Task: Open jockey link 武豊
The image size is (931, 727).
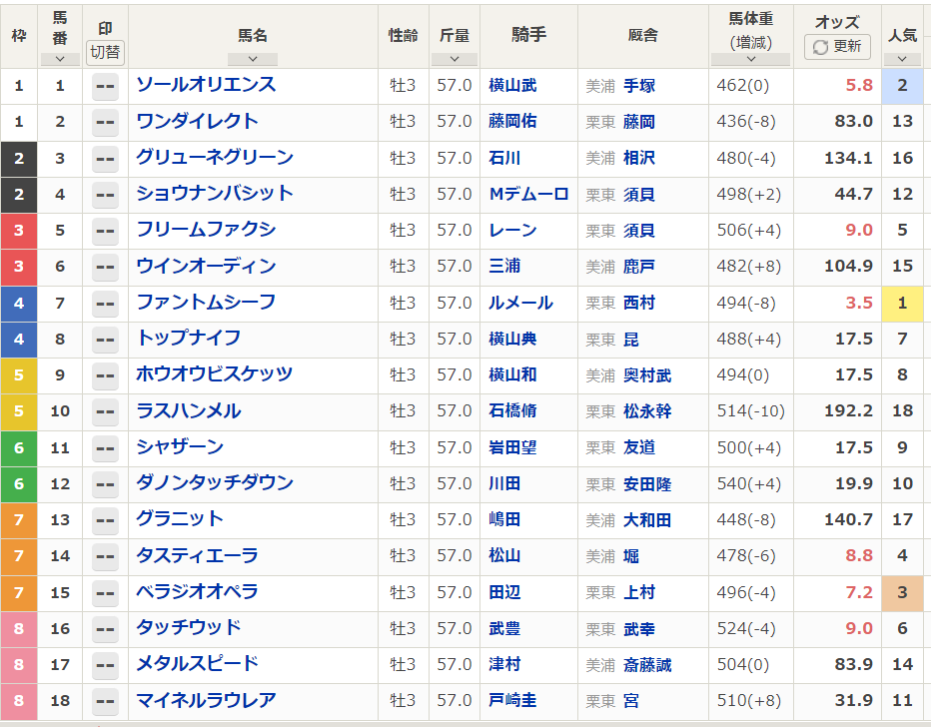Action: point(504,629)
